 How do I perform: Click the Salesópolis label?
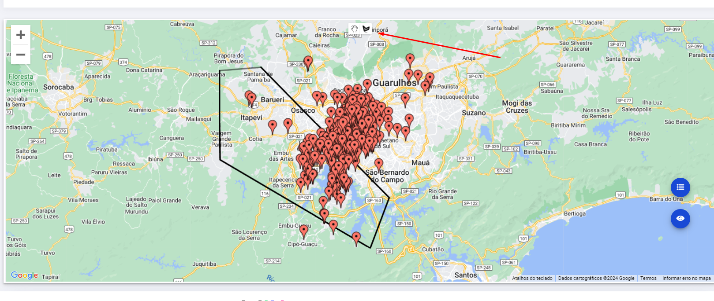(636, 110)
